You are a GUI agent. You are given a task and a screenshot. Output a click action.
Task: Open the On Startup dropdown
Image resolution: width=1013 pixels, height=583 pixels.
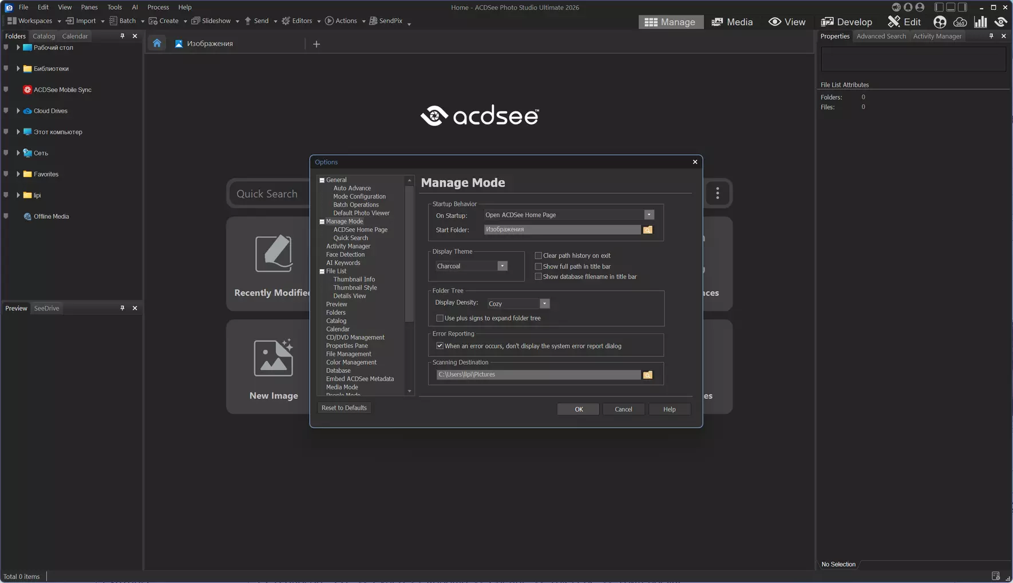click(x=648, y=215)
